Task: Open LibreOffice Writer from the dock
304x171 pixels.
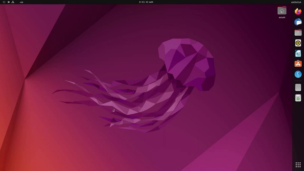Action: click(x=298, y=54)
